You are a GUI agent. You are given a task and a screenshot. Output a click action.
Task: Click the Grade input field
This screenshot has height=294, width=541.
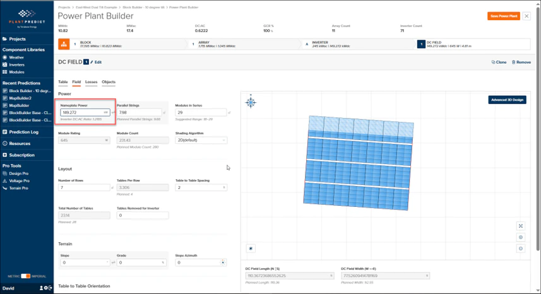click(x=141, y=262)
